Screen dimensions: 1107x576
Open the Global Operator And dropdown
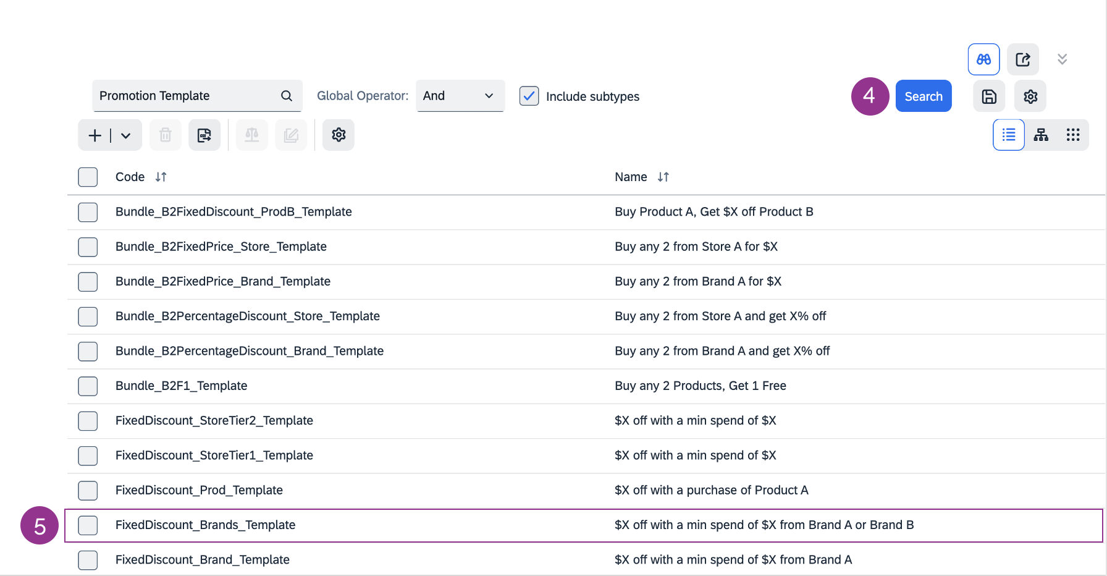pos(460,96)
